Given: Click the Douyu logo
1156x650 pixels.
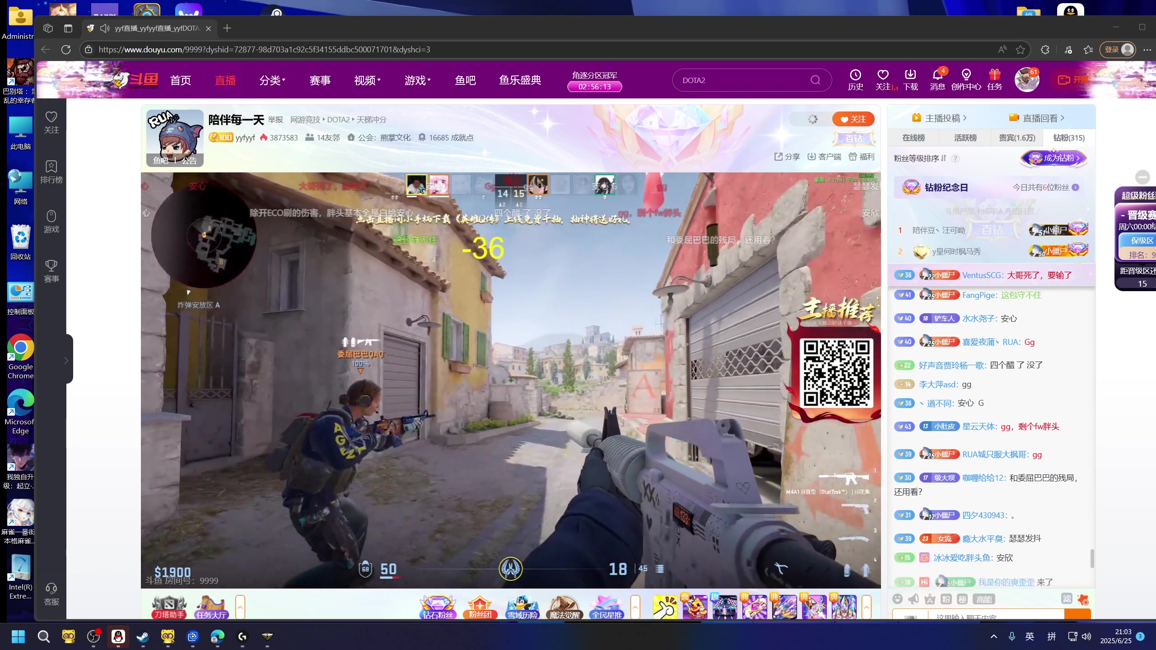Looking at the screenshot, I should point(135,79).
